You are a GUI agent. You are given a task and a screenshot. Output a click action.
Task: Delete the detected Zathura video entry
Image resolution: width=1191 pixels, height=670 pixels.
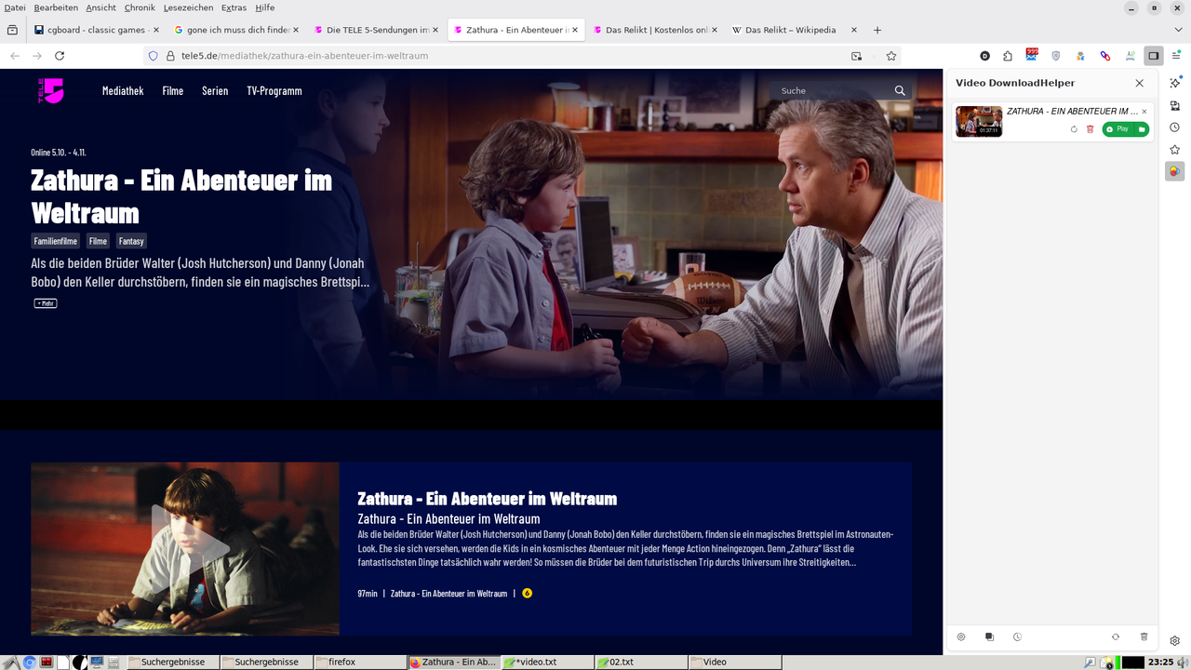coord(1091,129)
